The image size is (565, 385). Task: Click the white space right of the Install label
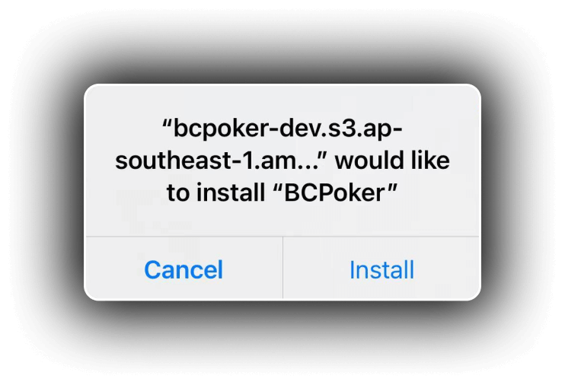point(447,269)
